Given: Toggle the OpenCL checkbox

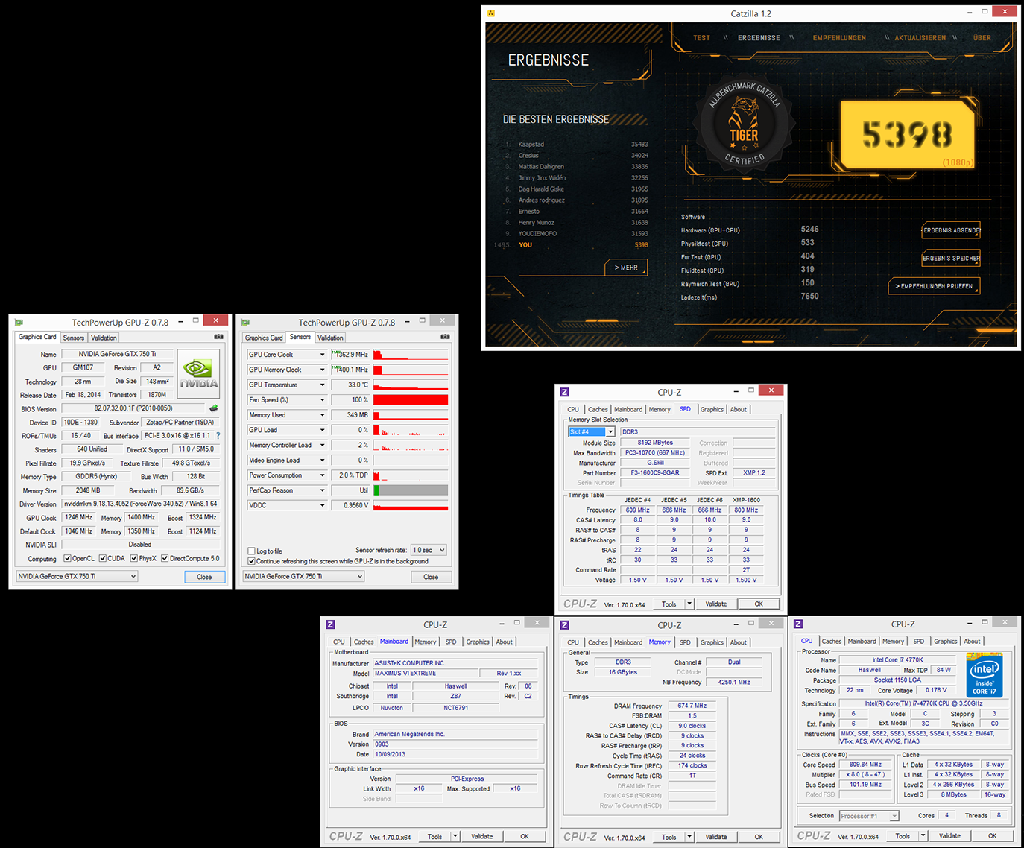Looking at the screenshot, I should [67, 558].
